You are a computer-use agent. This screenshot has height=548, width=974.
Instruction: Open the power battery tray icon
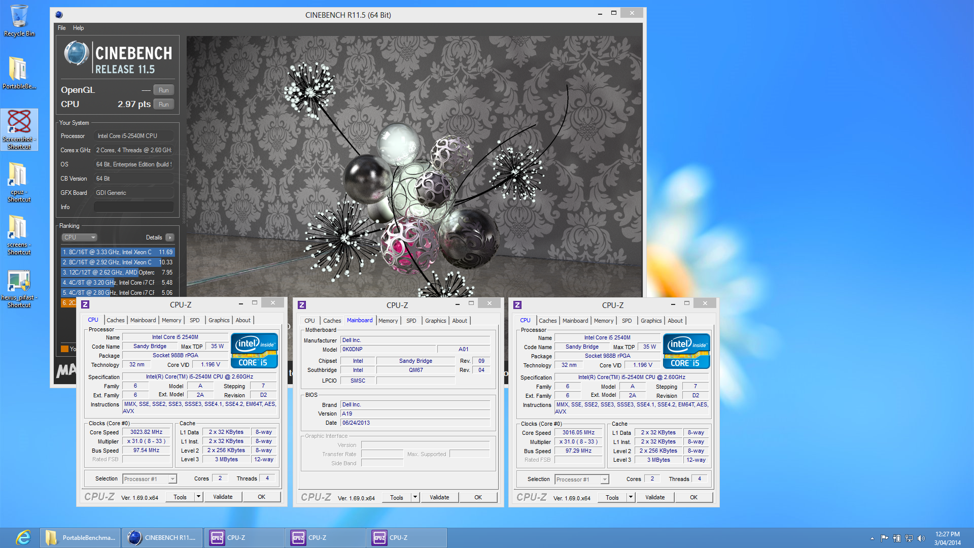coord(897,538)
